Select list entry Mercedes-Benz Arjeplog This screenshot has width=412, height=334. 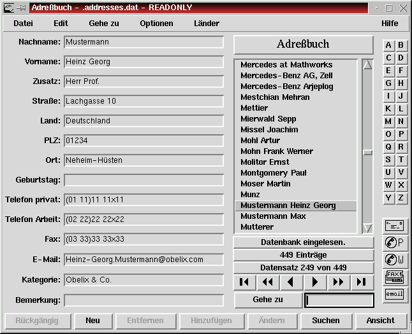coord(296,87)
